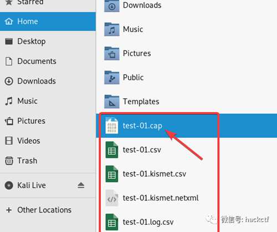
Task: Click the test-01.csv spreadsheet icon
Action: coord(112,150)
